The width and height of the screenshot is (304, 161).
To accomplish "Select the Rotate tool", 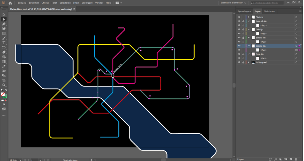I will point(4,48).
